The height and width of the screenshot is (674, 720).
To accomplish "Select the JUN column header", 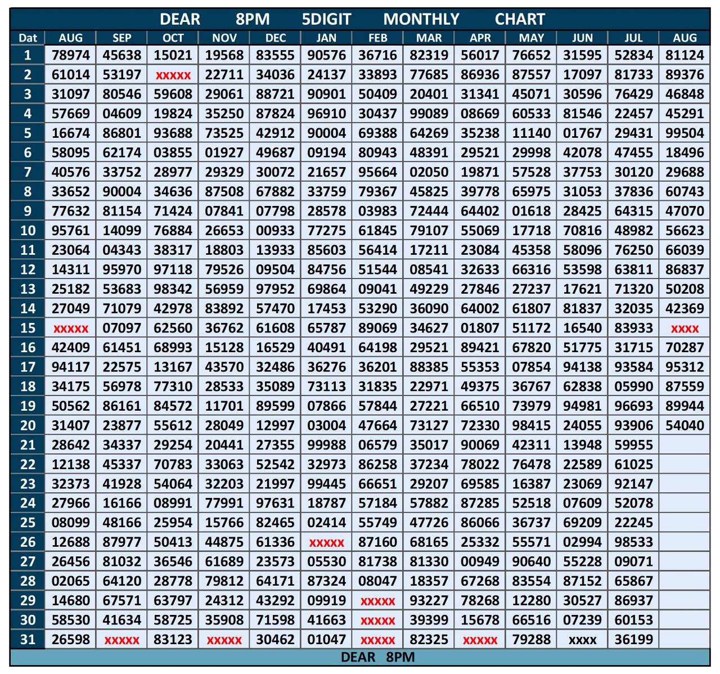I will pyautogui.click(x=582, y=38).
